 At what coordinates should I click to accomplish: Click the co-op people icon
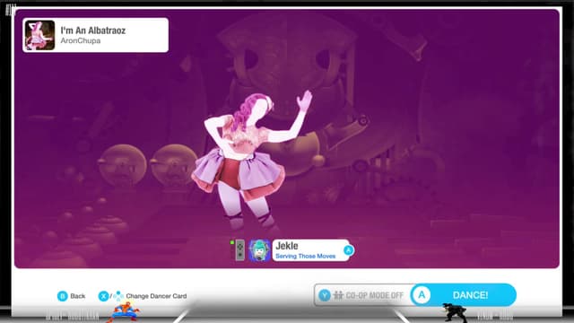click(338, 295)
